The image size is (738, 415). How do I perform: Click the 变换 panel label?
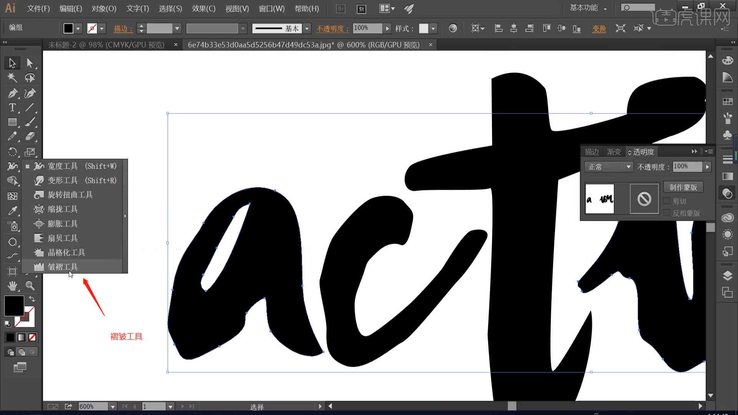coord(598,28)
